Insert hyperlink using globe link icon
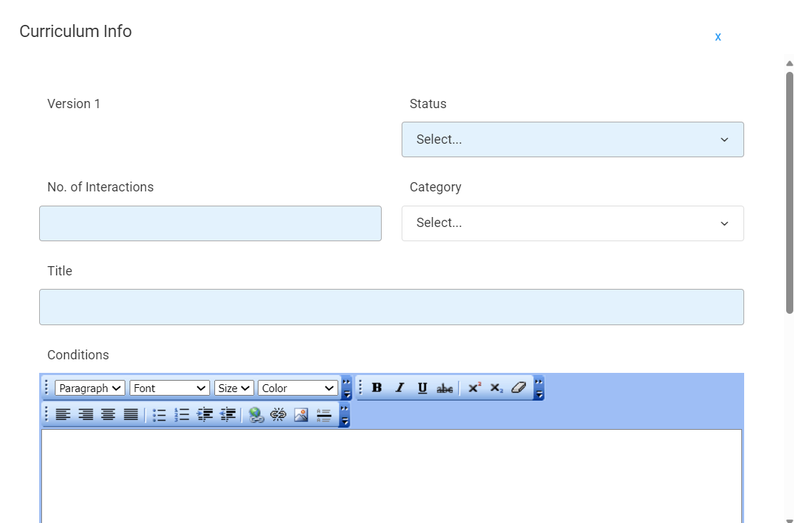 (x=256, y=415)
